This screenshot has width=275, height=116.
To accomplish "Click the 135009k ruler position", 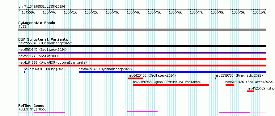I will [239, 12].
